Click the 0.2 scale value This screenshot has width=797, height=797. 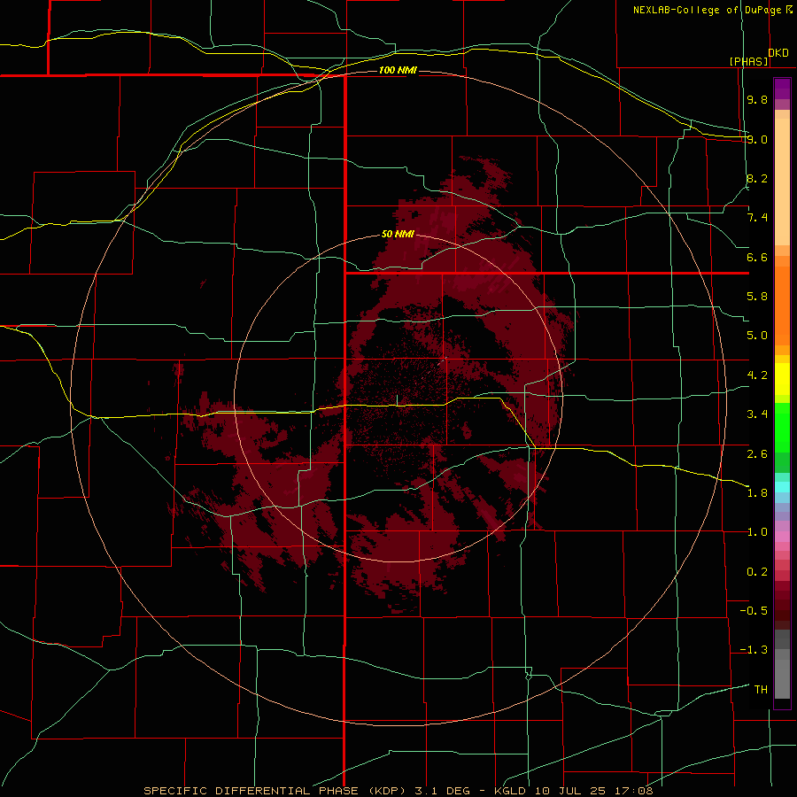click(x=757, y=572)
